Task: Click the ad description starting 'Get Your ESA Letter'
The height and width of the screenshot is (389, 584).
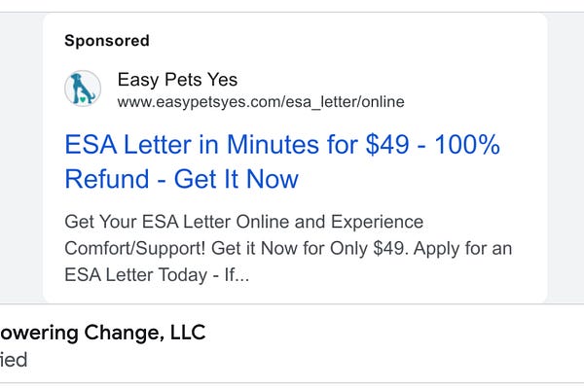Action: pyautogui.click(x=288, y=248)
